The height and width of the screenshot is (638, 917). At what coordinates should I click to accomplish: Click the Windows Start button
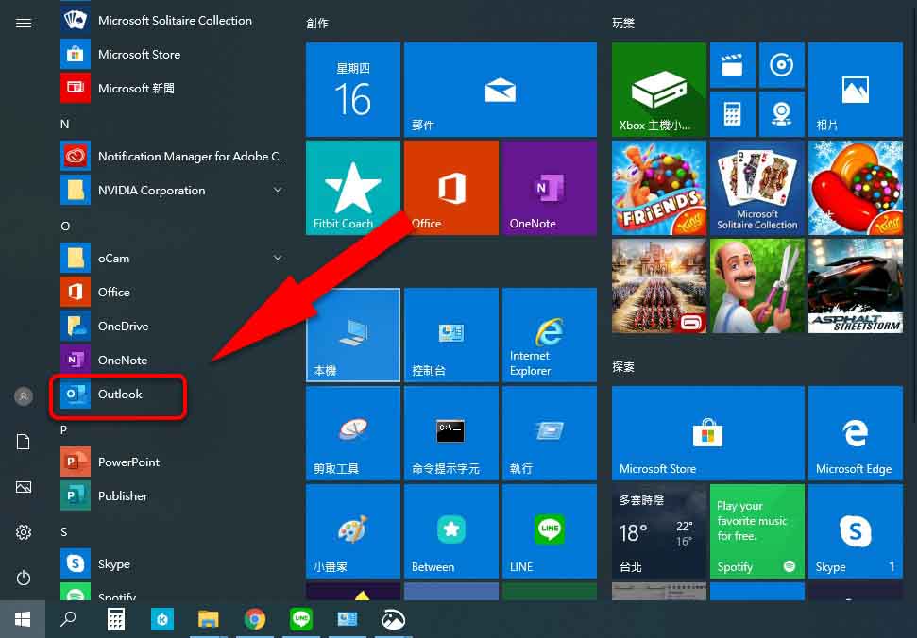tap(23, 619)
